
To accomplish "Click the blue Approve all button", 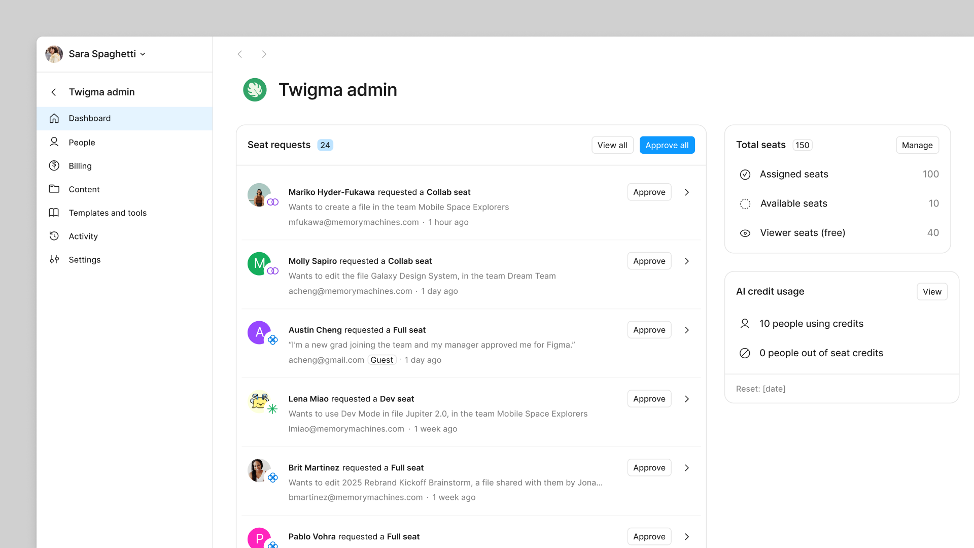I will 667,145.
